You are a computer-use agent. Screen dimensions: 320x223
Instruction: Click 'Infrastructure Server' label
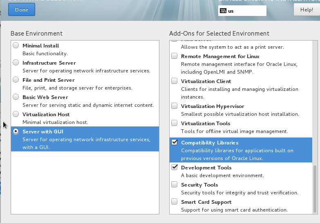(49, 63)
